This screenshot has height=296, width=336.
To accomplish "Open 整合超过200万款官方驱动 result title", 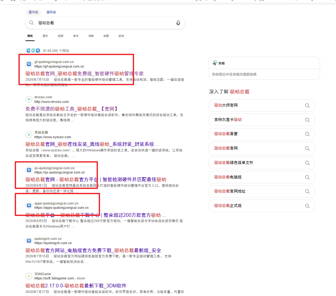I will 96,215.
